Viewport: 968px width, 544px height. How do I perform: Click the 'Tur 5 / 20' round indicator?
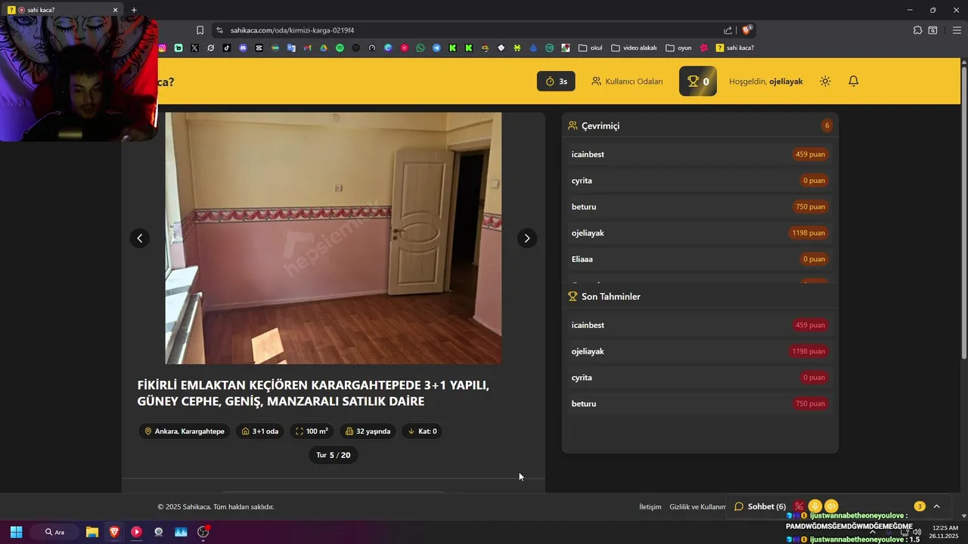pos(334,455)
